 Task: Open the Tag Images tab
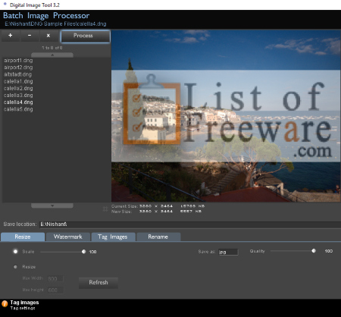pyautogui.click(x=113, y=237)
